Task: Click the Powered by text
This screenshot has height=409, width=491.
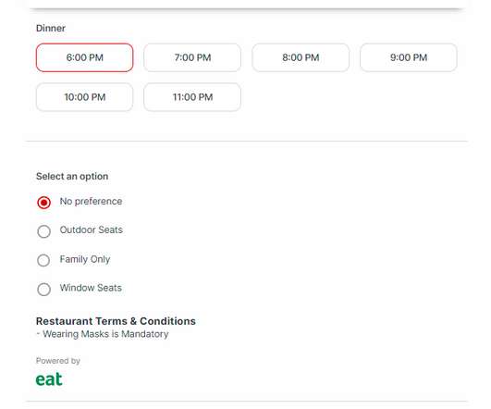Action: pyautogui.click(x=58, y=361)
